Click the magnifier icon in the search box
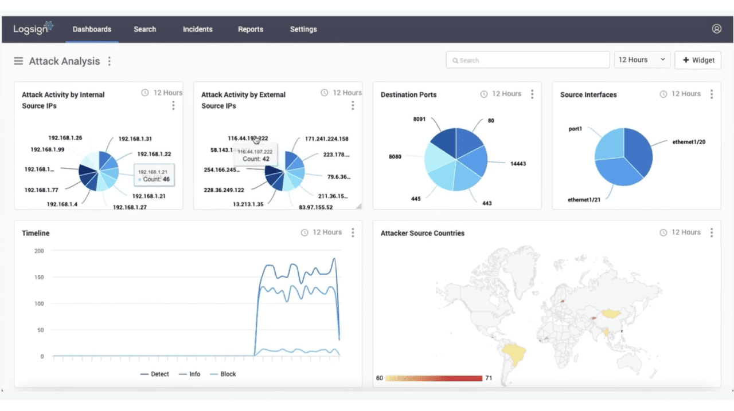734x411 pixels. [455, 60]
